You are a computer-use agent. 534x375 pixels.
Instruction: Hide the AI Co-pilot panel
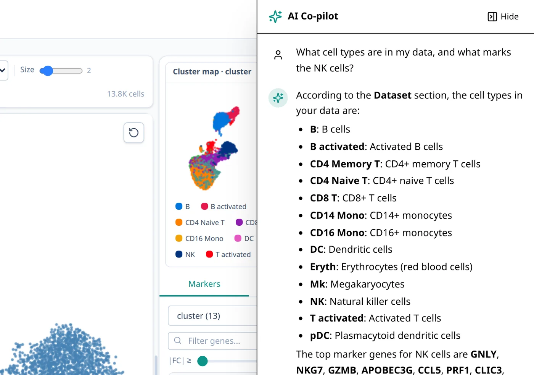(503, 16)
